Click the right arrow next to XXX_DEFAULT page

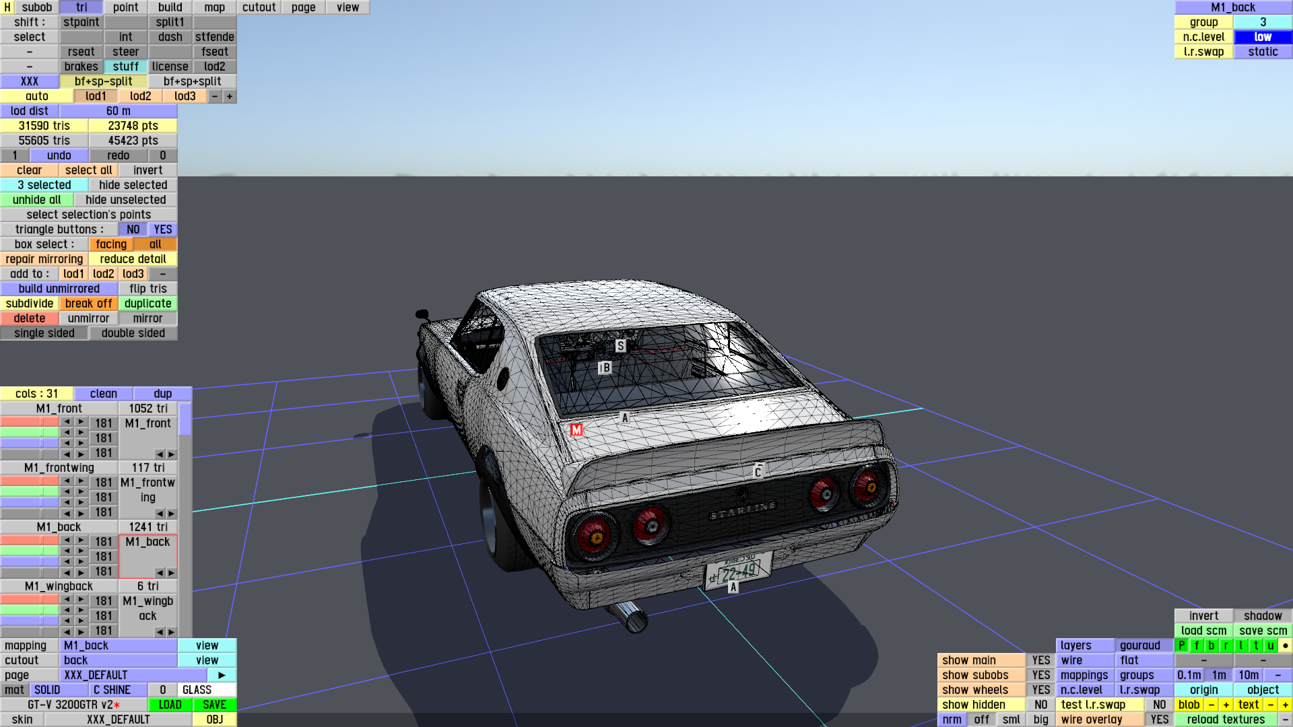222,675
